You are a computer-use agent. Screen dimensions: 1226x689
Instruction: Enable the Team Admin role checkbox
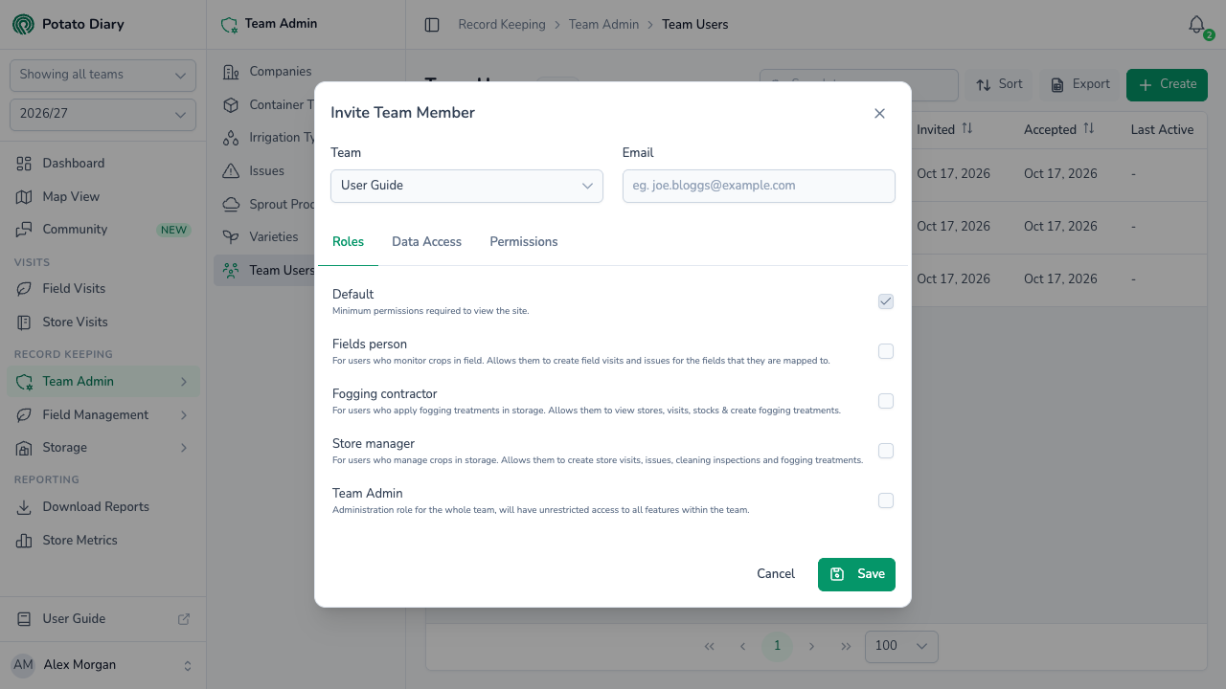pyautogui.click(x=886, y=500)
